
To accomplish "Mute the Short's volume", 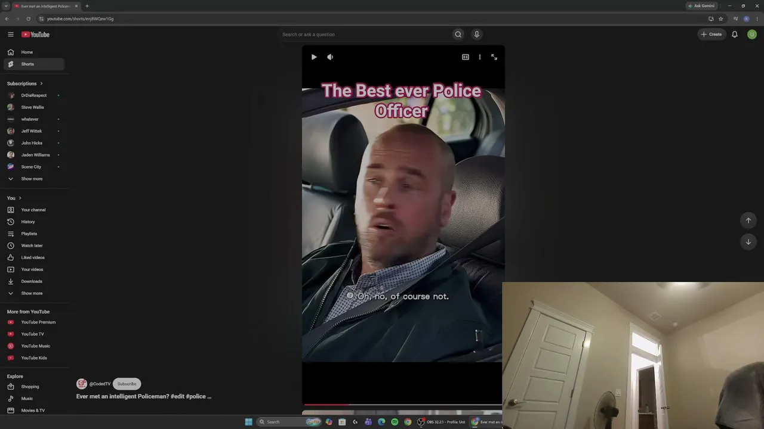I will tap(330, 57).
